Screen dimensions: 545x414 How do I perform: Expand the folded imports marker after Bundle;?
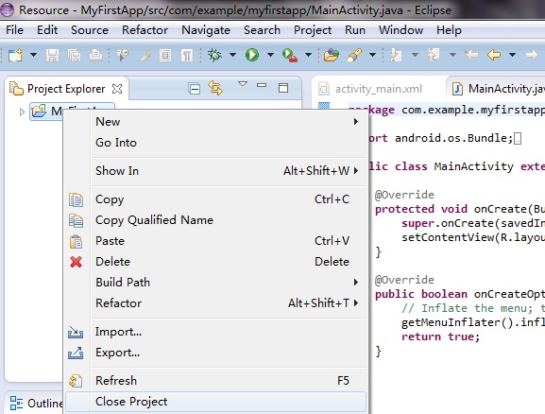tap(518, 138)
